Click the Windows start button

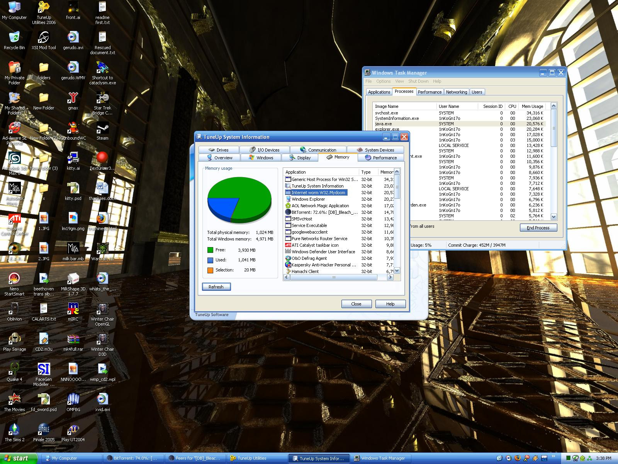(x=19, y=458)
